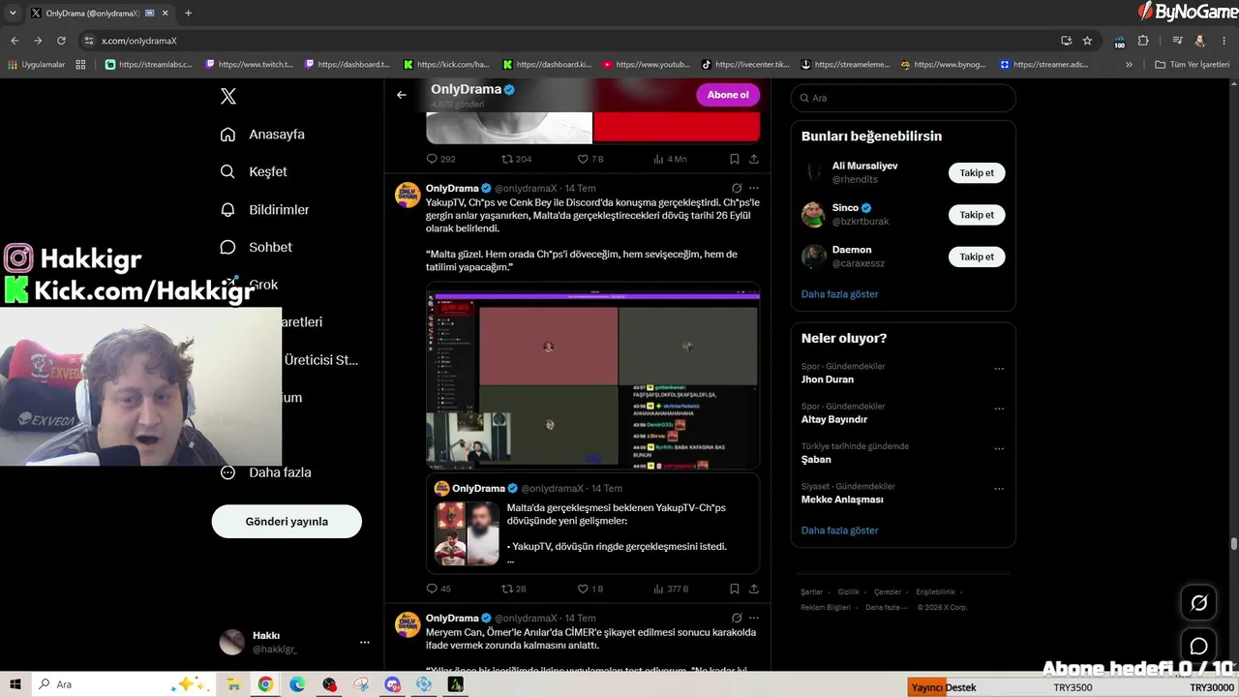Open the Uygulamalar apps shortcut
The image size is (1239, 697).
(x=39, y=65)
